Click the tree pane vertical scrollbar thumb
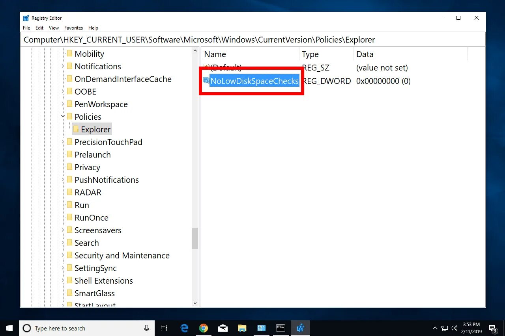 point(195,238)
